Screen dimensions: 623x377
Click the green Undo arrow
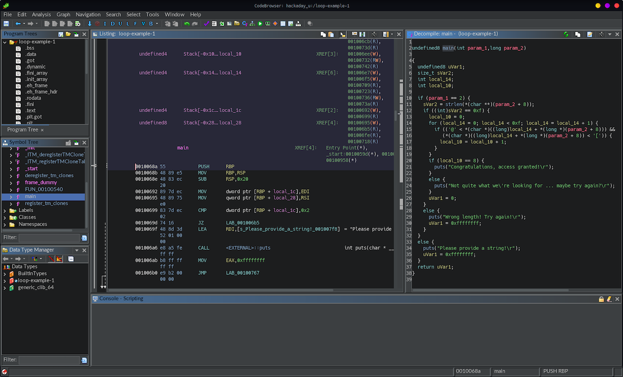click(187, 24)
